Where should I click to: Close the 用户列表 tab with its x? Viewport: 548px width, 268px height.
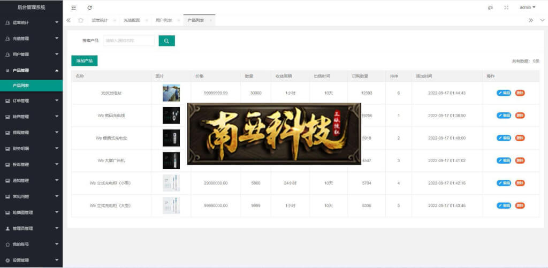click(178, 20)
